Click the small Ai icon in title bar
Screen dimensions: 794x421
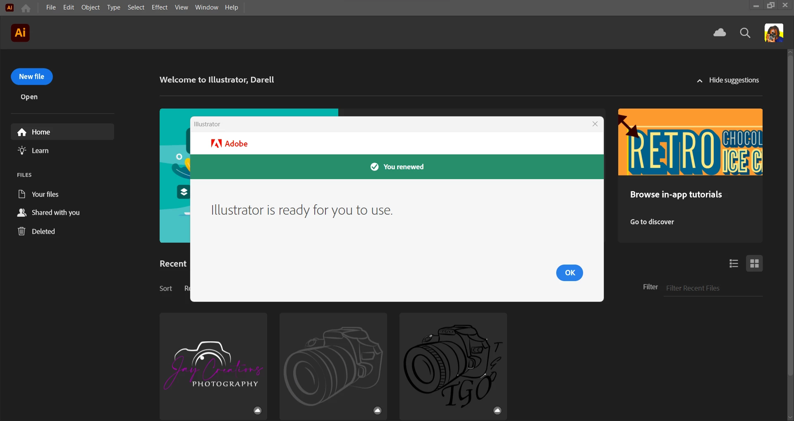(x=10, y=7)
